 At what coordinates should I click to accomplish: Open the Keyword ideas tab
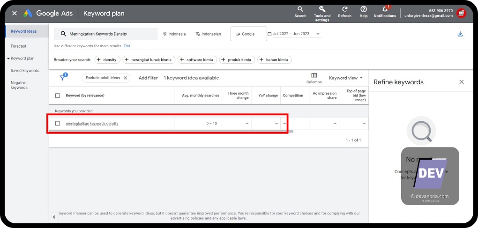click(x=24, y=31)
